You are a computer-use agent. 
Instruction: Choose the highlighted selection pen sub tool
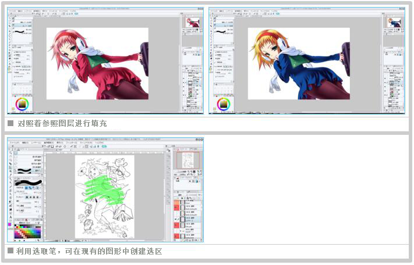coord(27,170)
